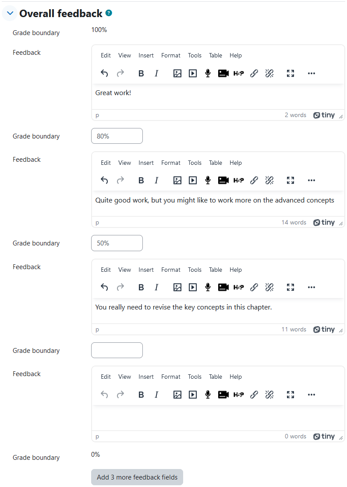The height and width of the screenshot is (487, 347).
Task: Insert image in the Great work! editor
Action: [x=177, y=73]
